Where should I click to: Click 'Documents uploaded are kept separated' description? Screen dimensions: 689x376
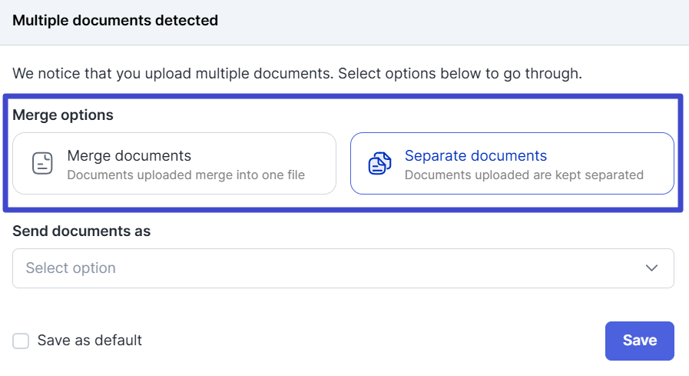(x=524, y=175)
